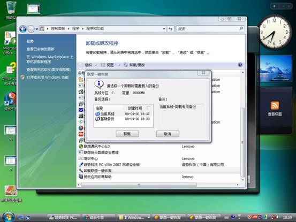The image size is (296, 222).
Task: Click 程序 in the address bar breadcrumb
Action: (75, 28)
